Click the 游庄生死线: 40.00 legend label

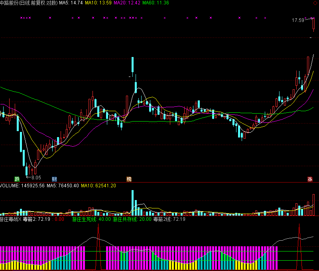tap(91, 220)
